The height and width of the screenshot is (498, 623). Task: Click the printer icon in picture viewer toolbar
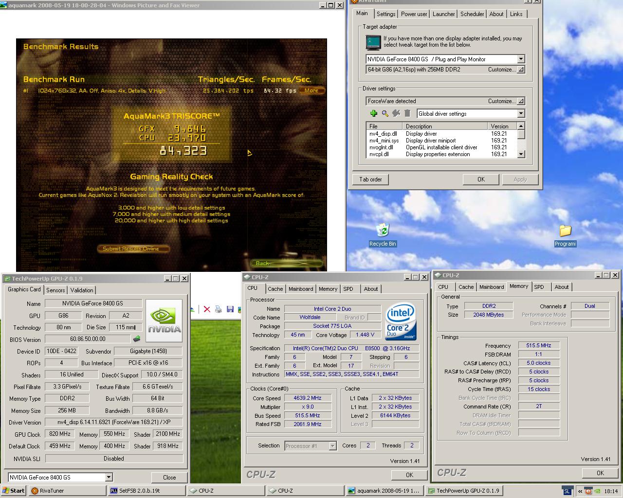click(x=219, y=309)
